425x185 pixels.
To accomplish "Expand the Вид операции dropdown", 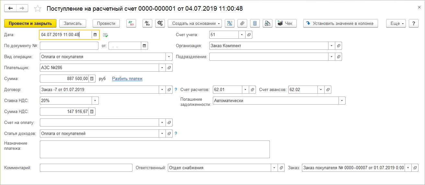I will coord(169,57).
